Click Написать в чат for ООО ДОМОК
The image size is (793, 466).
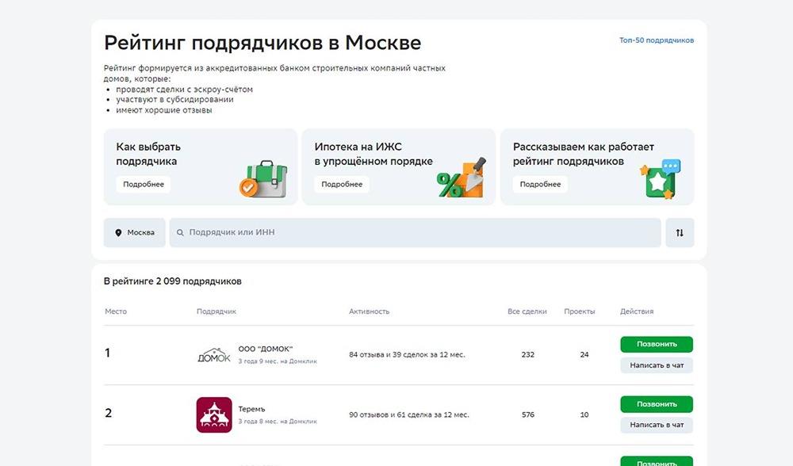click(x=656, y=365)
